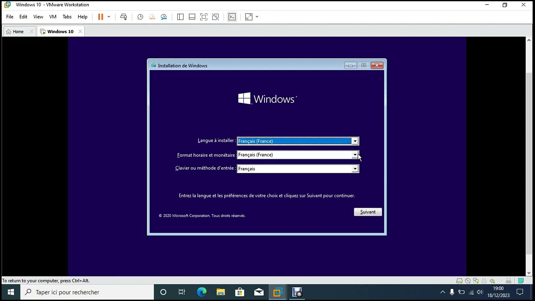Click the Taper ici pour rechercher search box
The image size is (535, 301).
87,292
